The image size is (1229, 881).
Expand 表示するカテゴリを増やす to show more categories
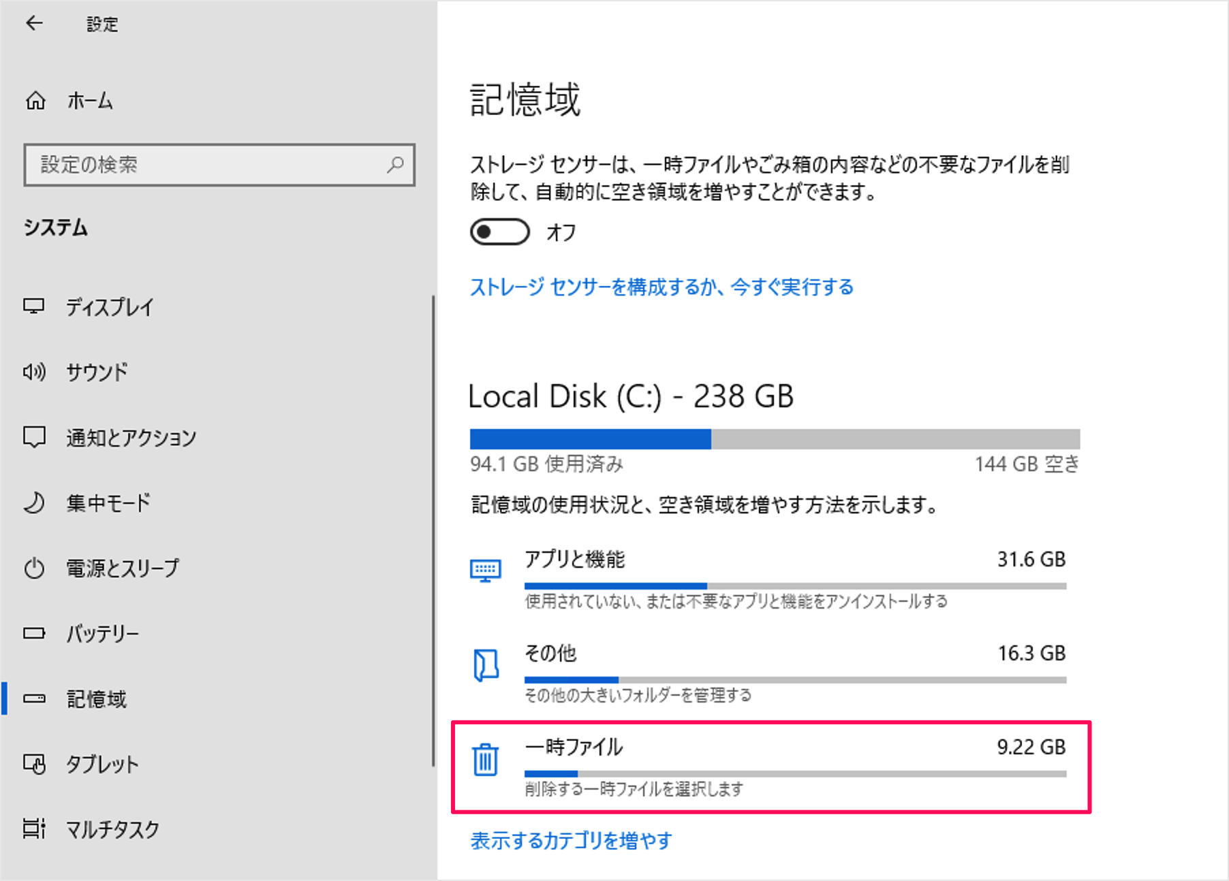point(571,840)
